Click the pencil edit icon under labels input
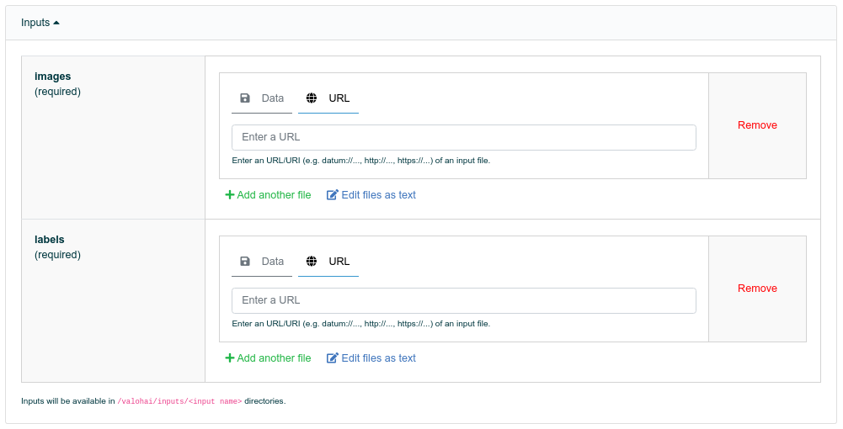Screen dimensions: 843x429 coord(333,358)
